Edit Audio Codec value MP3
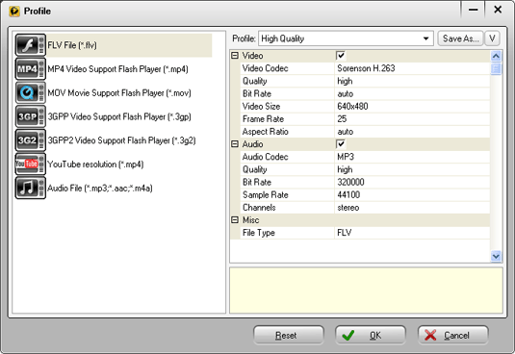 pyautogui.click(x=412, y=157)
